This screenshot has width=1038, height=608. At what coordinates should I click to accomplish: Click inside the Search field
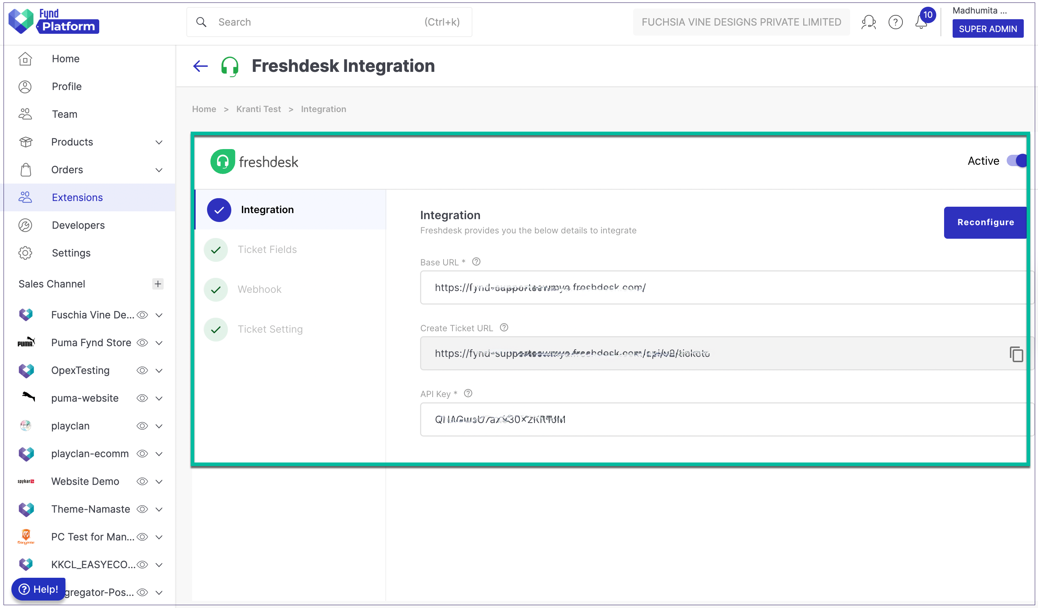(x=288, y=22)
